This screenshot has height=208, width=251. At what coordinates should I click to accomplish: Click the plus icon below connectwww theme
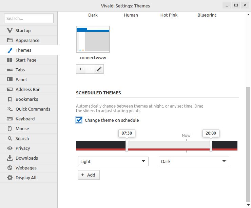(81, 69)
